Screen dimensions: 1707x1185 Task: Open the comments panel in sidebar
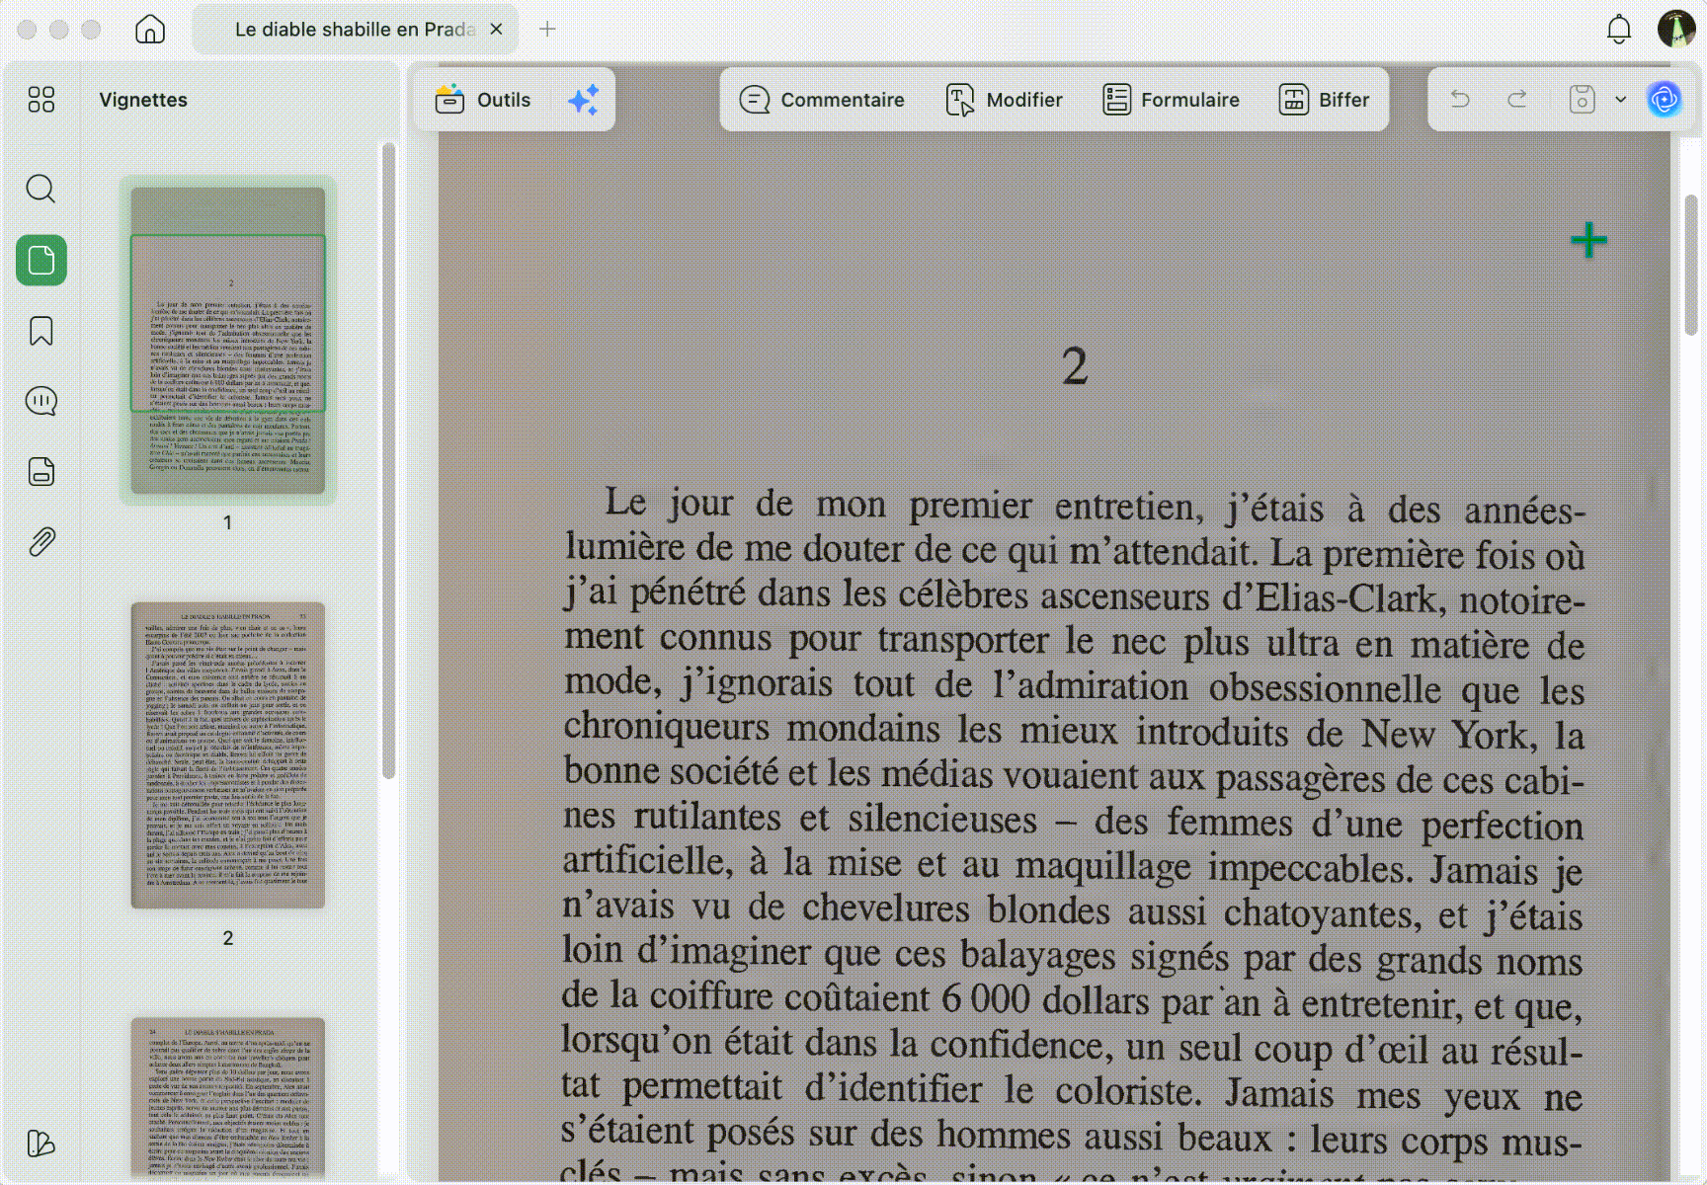click(41, 401)
